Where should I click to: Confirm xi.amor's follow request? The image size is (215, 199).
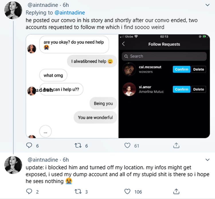[x=181, y=89]
